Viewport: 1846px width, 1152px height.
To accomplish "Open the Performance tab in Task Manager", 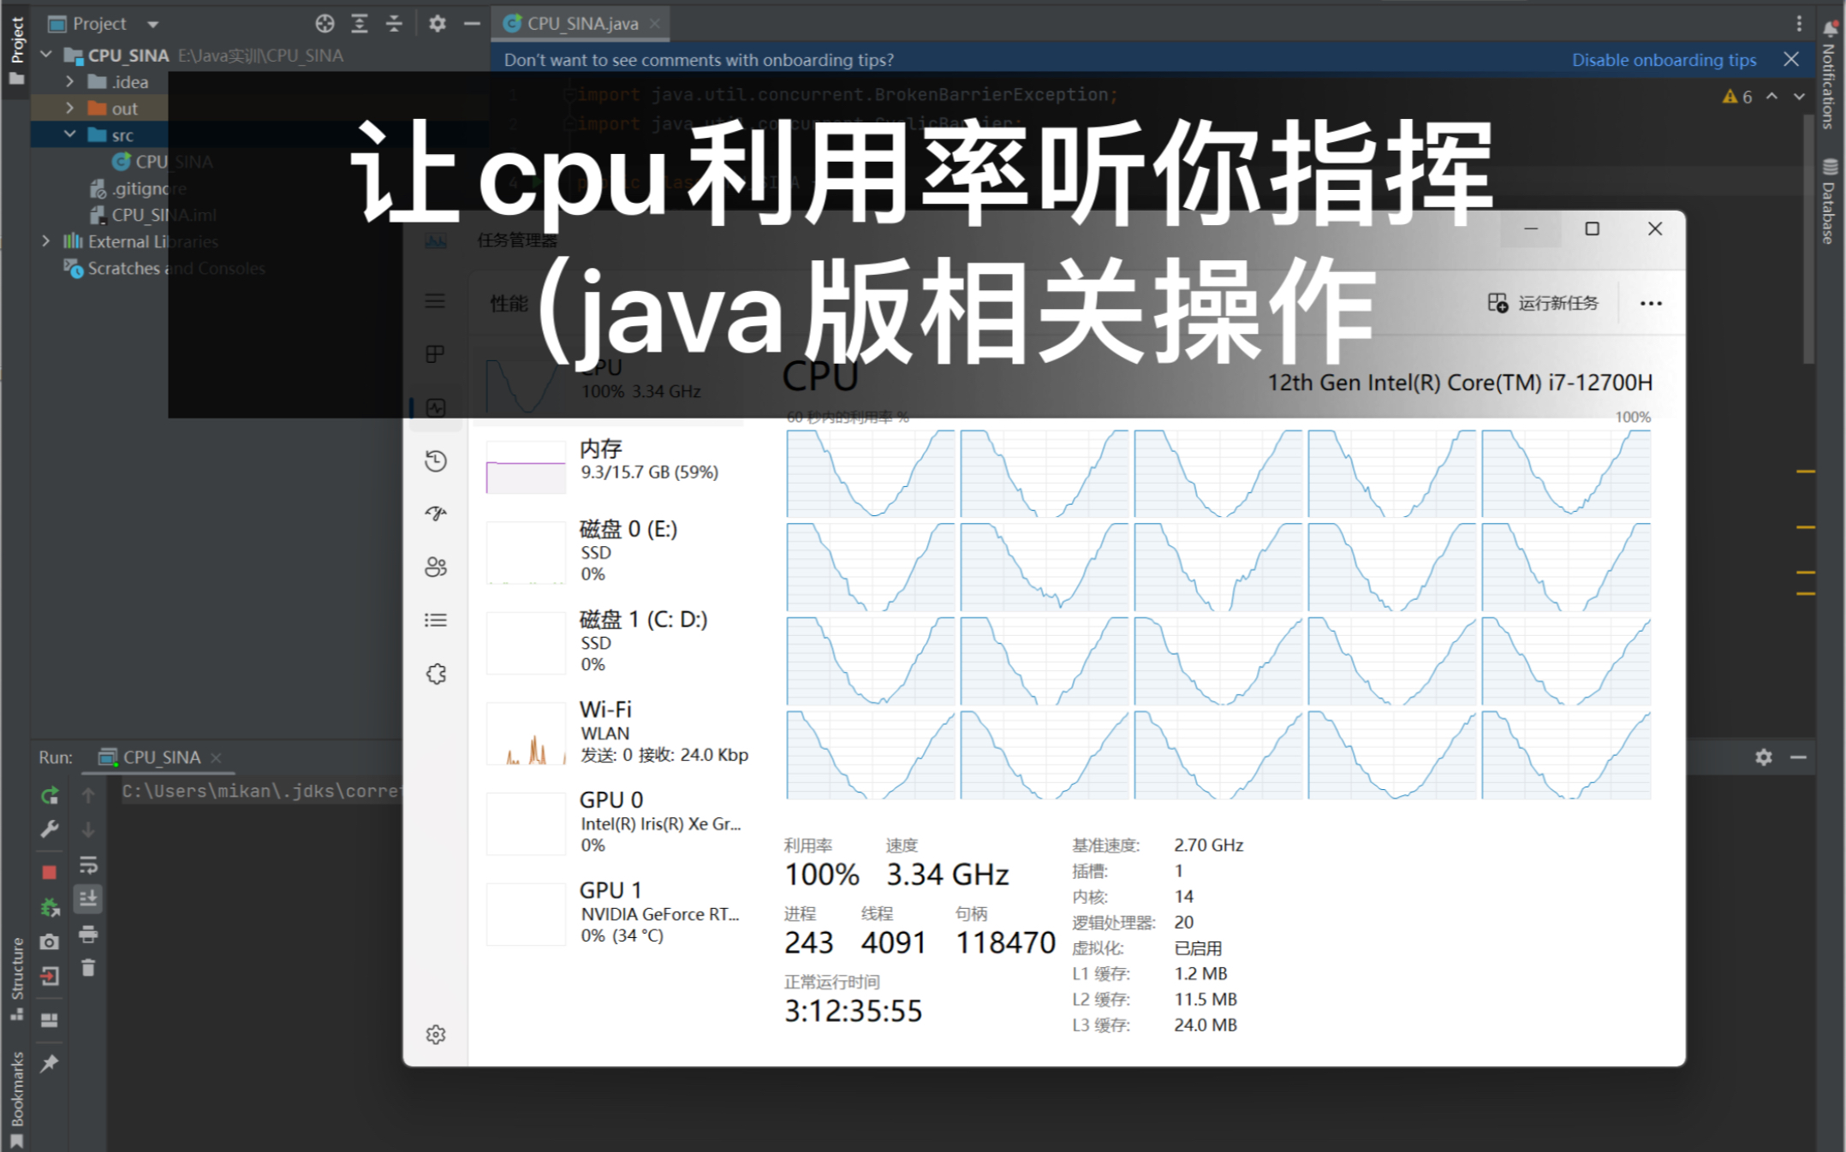I will (437, 407).
